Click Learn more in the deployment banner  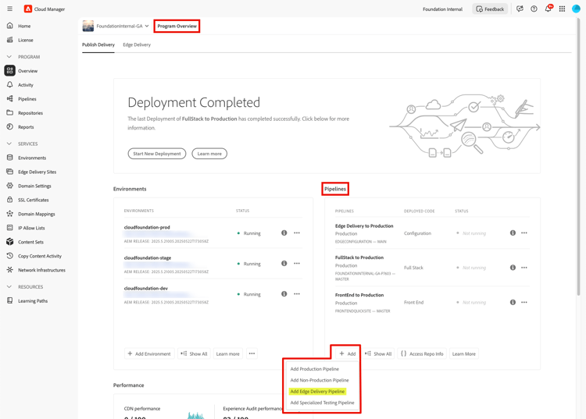pos(209,154)
